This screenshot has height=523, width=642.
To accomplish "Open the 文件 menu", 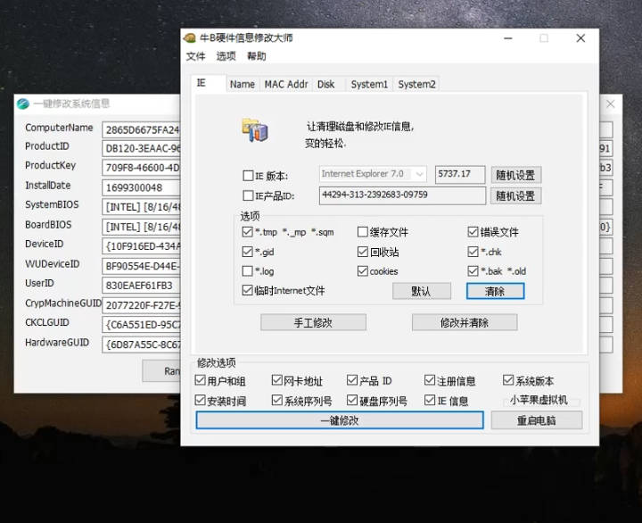I will [195, 56].
